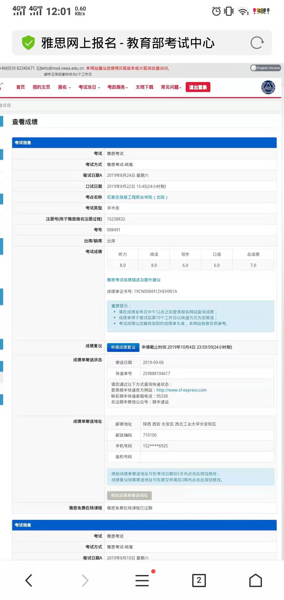This screenshot has width=284, height=600.
Task: Tap the alarm clock status icon
Action: [216, 11]
